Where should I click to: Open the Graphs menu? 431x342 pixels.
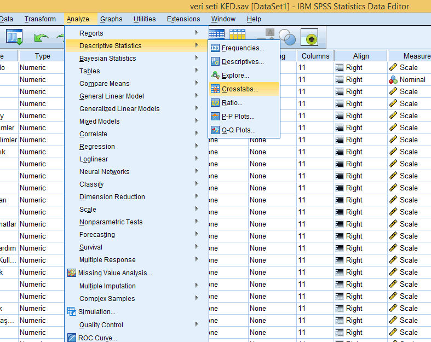tap(111, 19)
